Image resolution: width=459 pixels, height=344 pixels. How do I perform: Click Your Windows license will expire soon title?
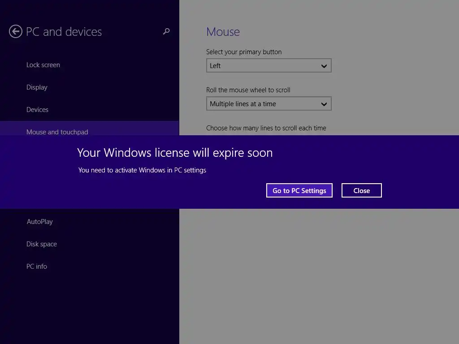175,153
